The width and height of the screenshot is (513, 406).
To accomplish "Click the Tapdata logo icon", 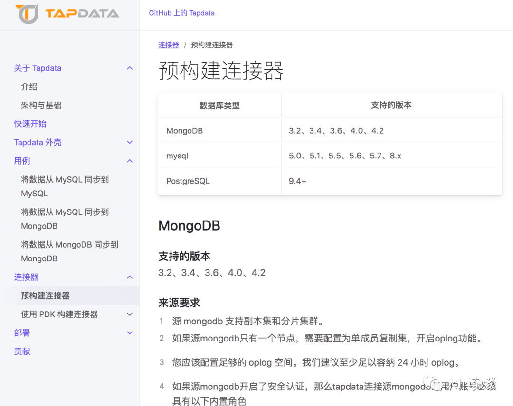I will coord(27,14).
